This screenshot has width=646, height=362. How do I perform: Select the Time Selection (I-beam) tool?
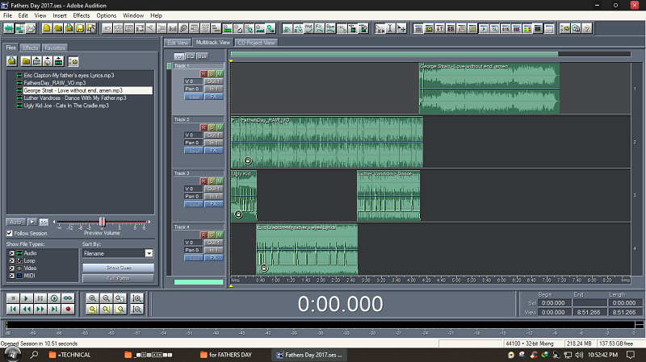coord(390,28)
